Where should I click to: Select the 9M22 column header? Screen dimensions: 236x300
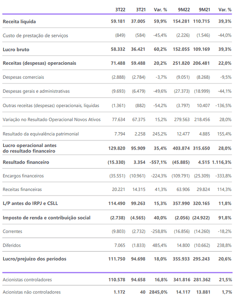(x=184, y=10)
